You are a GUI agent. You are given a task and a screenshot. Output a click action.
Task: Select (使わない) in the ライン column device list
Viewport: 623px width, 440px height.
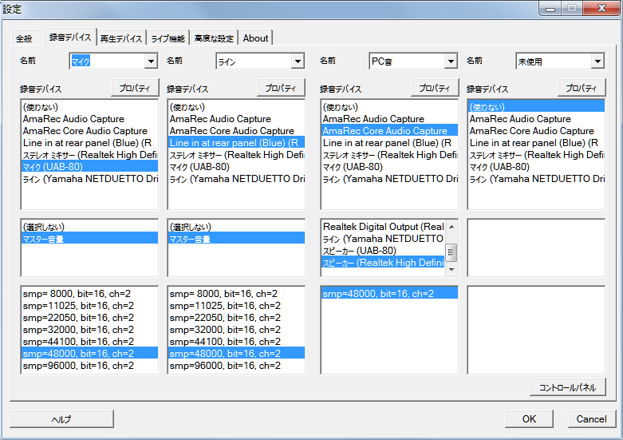tap(236, 107)
